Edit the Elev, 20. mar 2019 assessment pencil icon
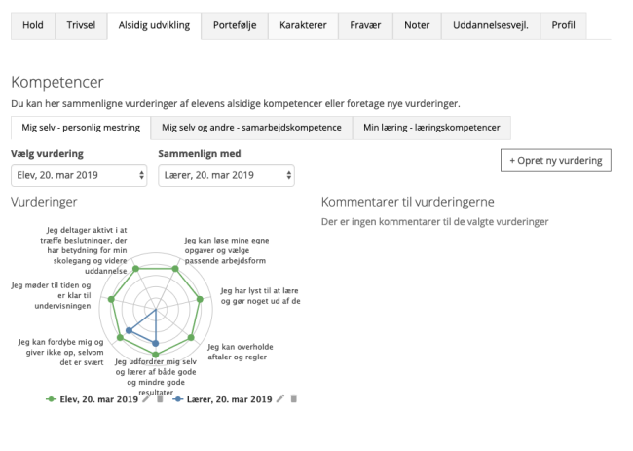This screenshot has width=633, height=451. pyautogui.click(x=146, y=399)
